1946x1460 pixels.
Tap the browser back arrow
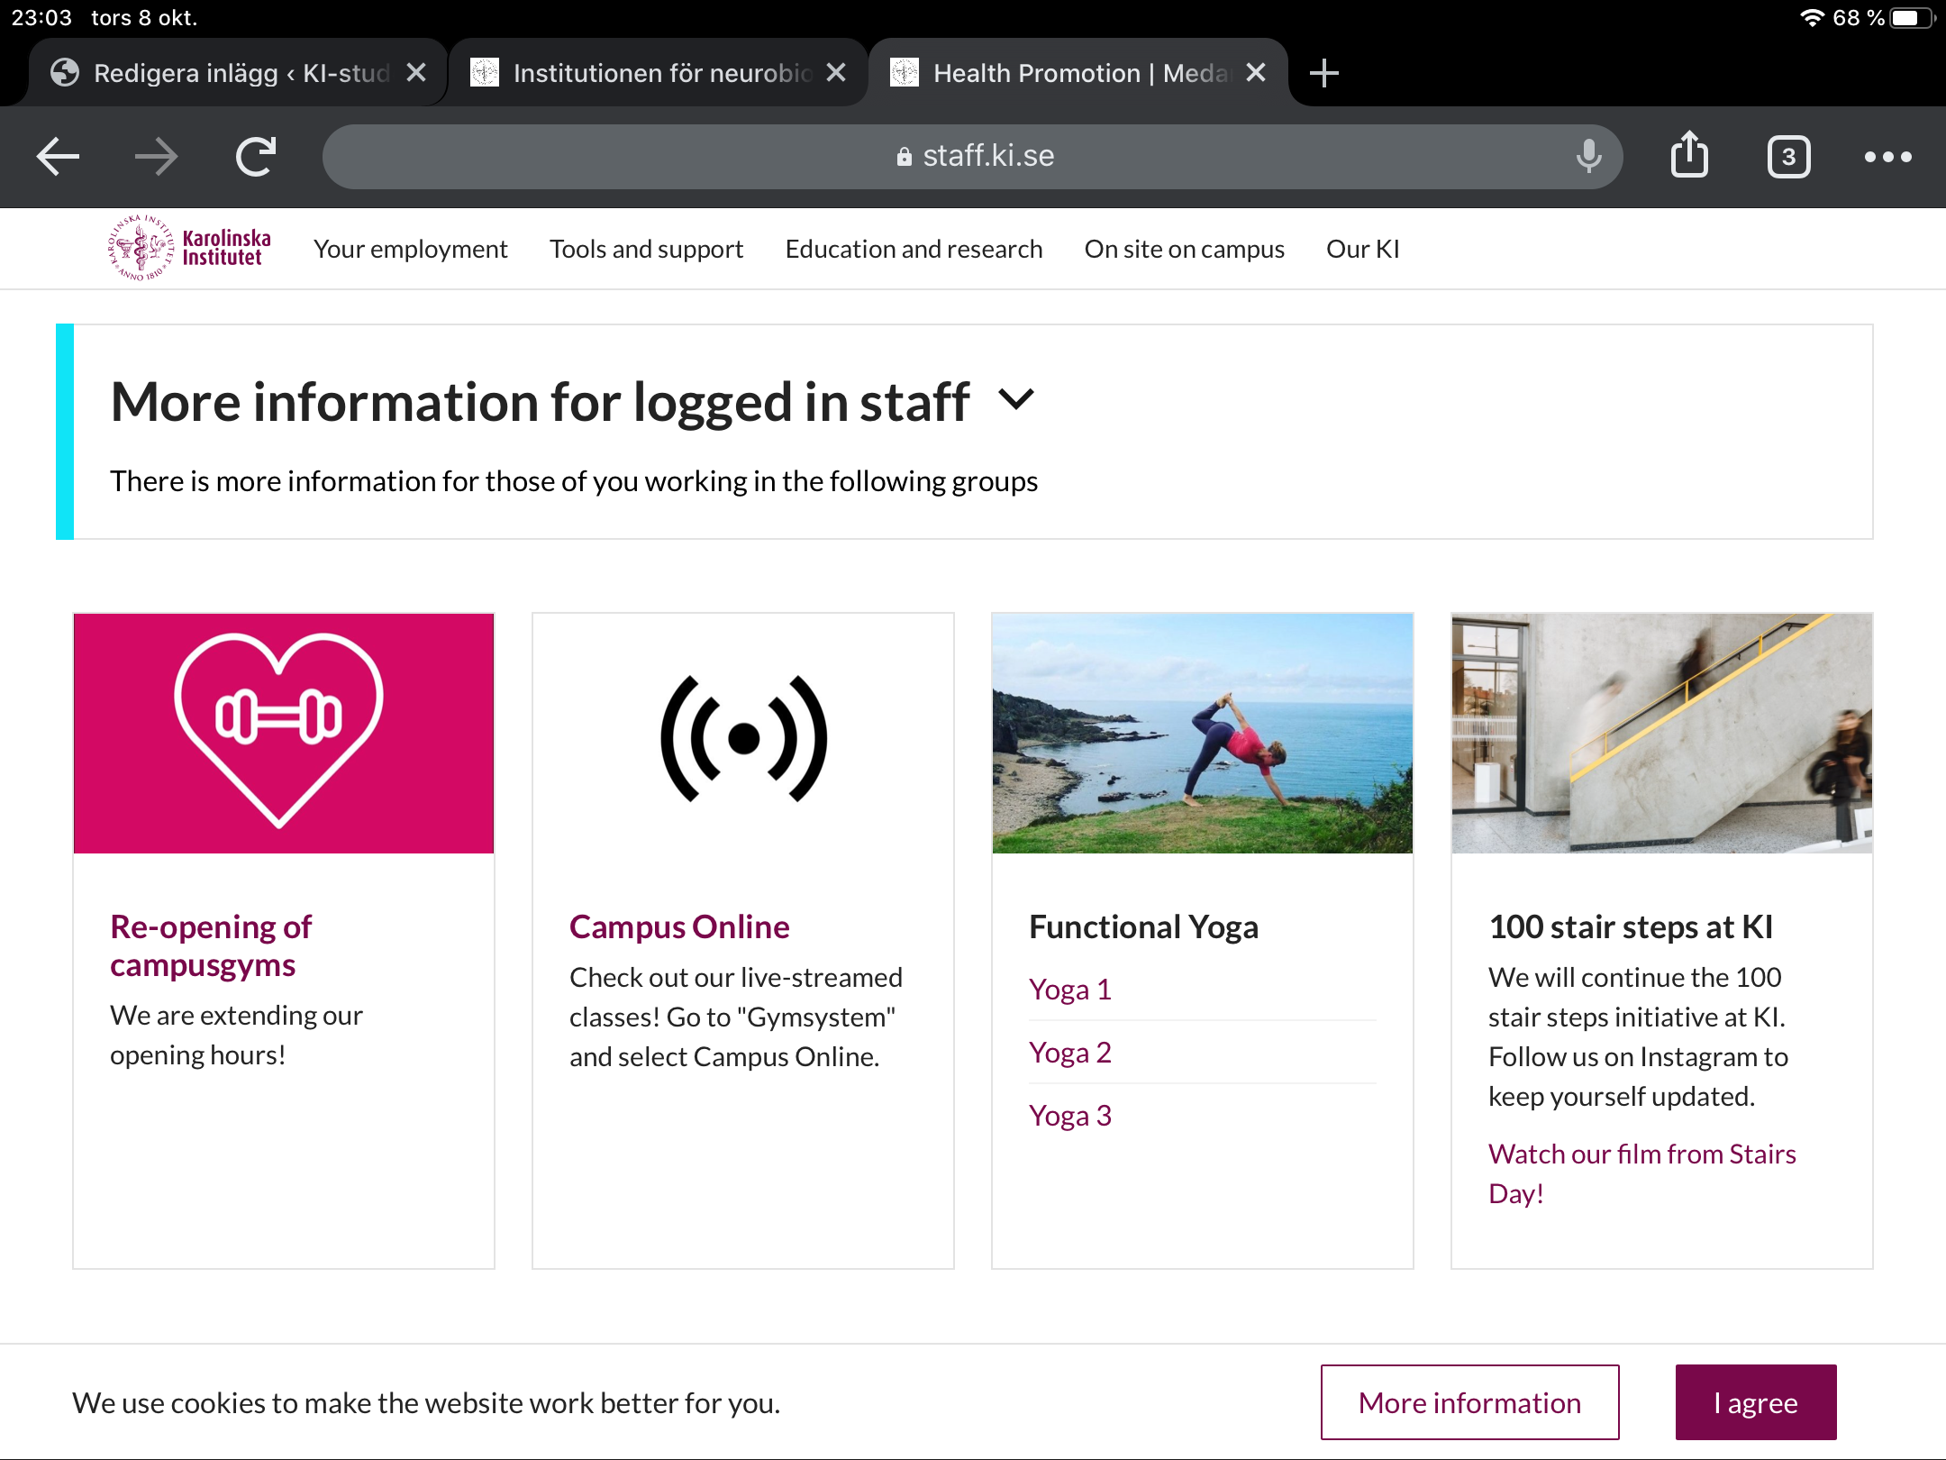coord(59,157)
